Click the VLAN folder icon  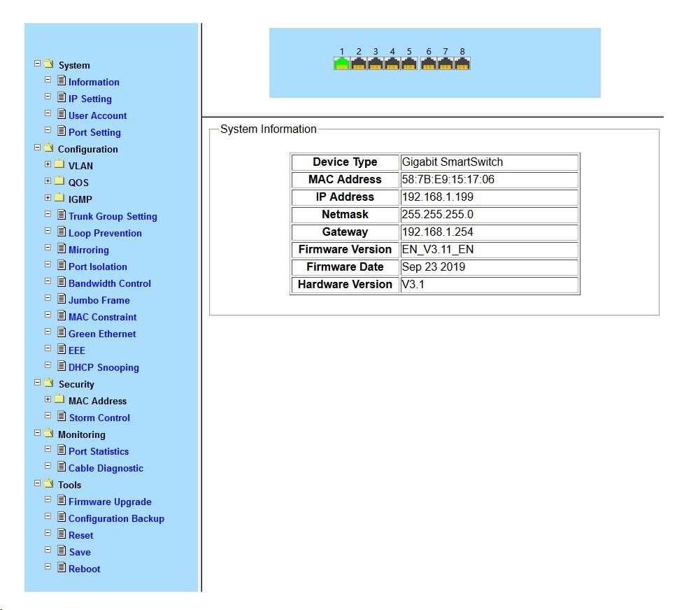coord(59,164)
